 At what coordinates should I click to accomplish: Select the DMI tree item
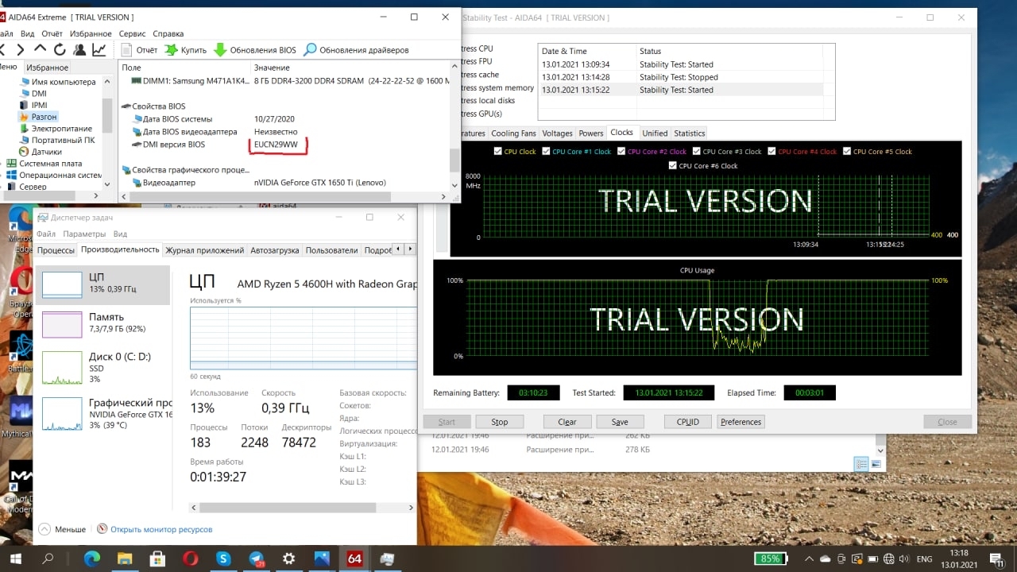pos(33,93)
